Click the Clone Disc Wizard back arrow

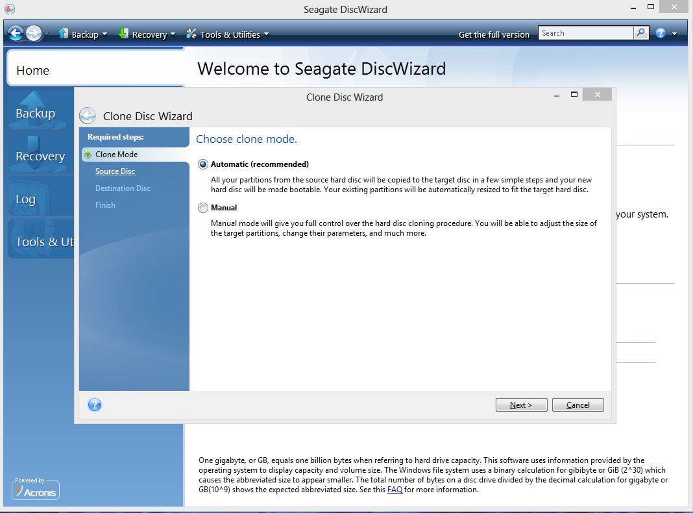tap(88, 116)
